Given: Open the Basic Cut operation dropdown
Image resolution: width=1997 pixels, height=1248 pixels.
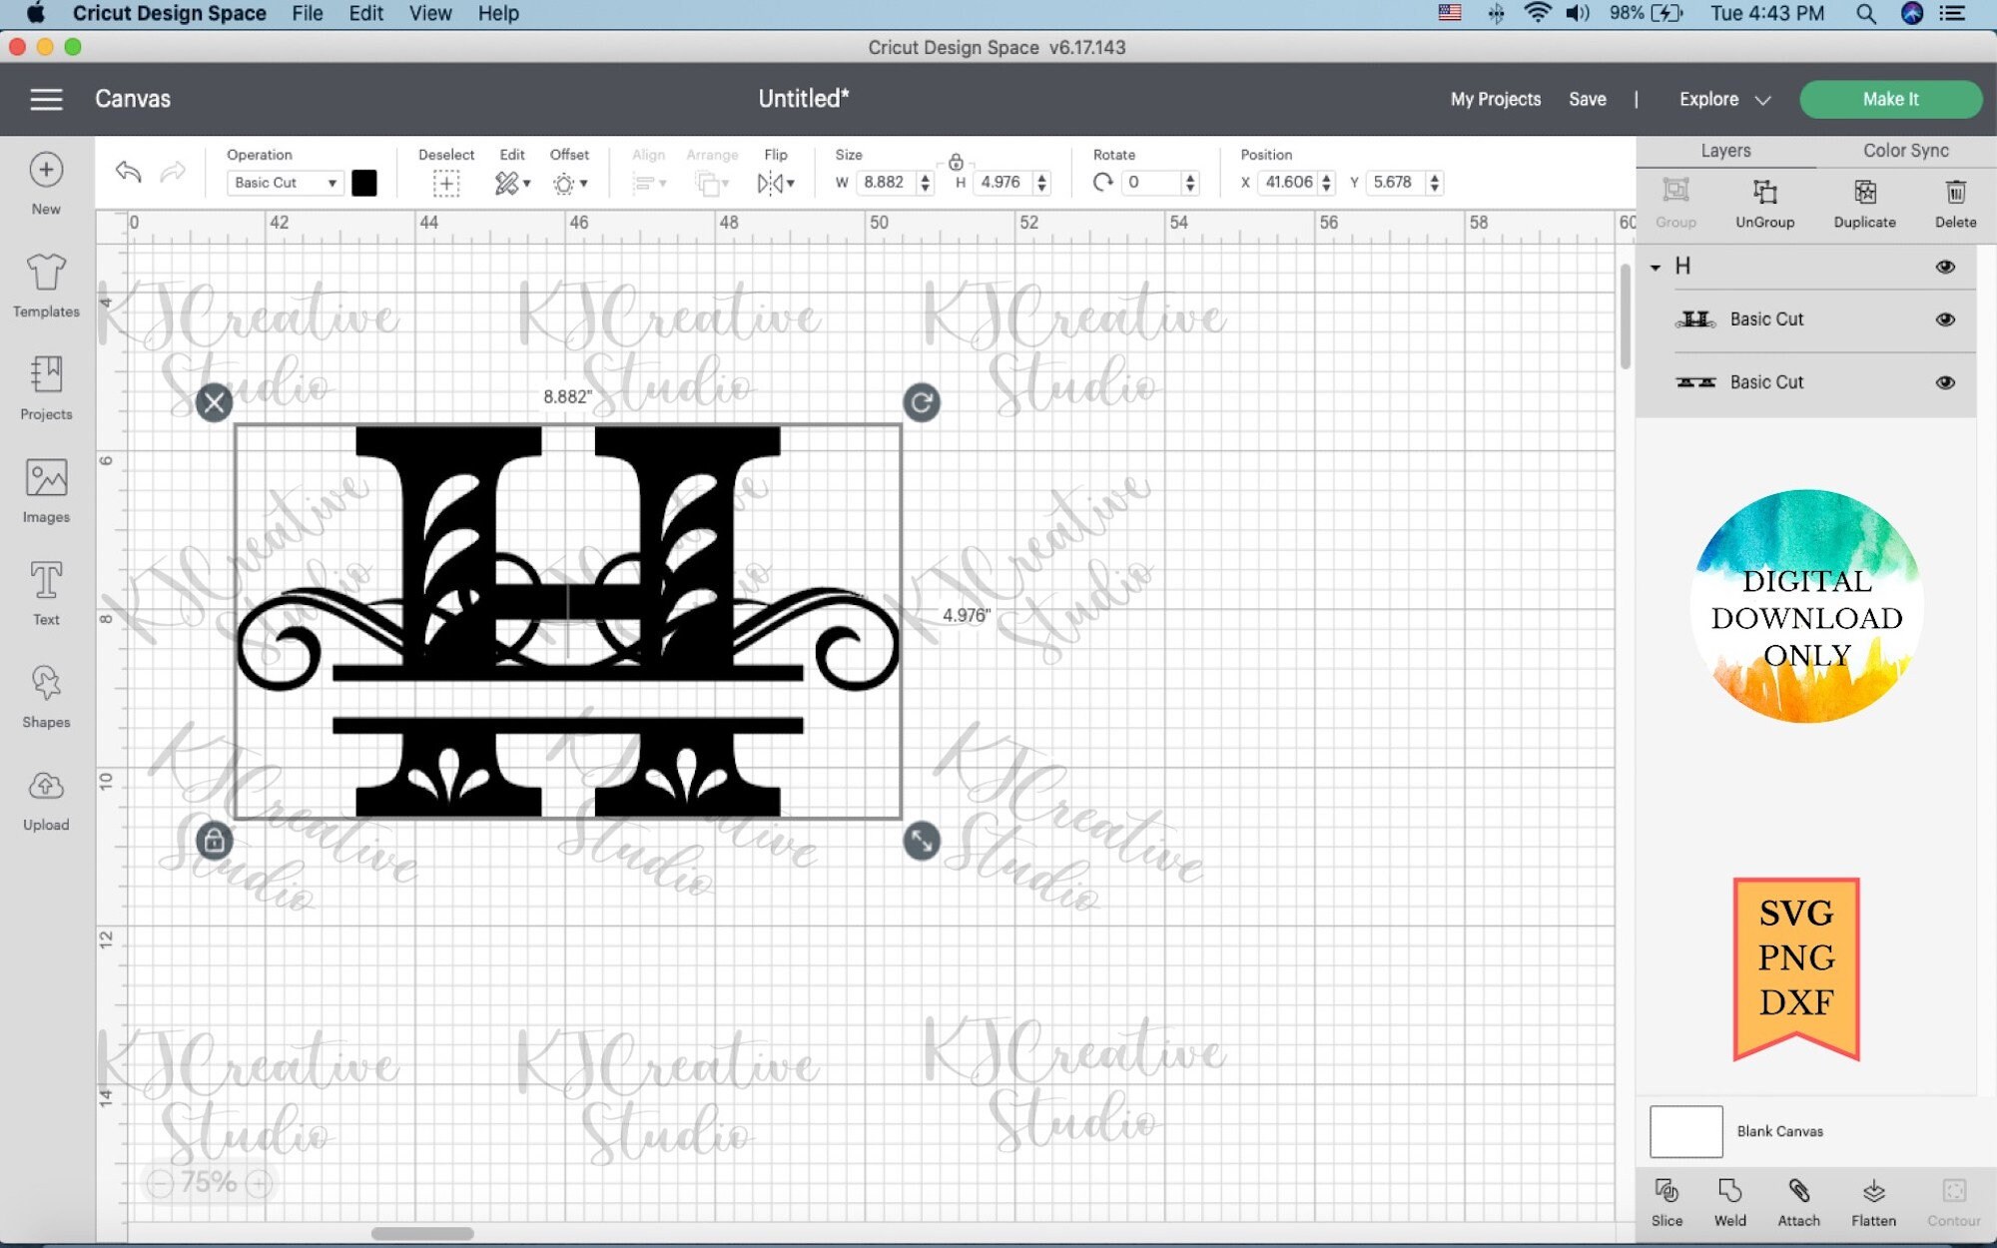Looking at the screenshot, I should point(285,183).
